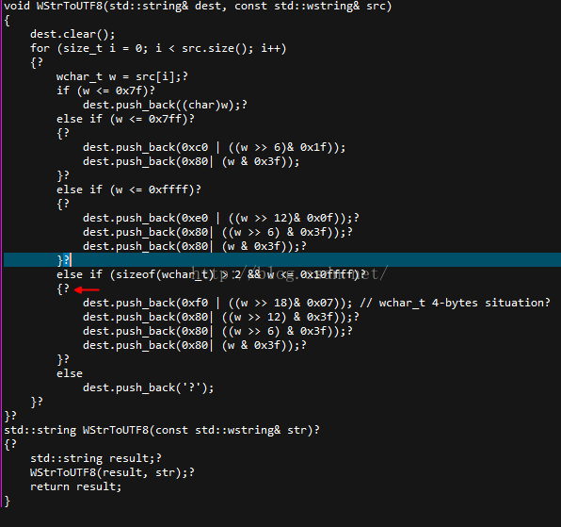Click dest.push_back((char)w) statement
Image resolution: width=561 pixels, height=527 pixels.
coord(165,105)
